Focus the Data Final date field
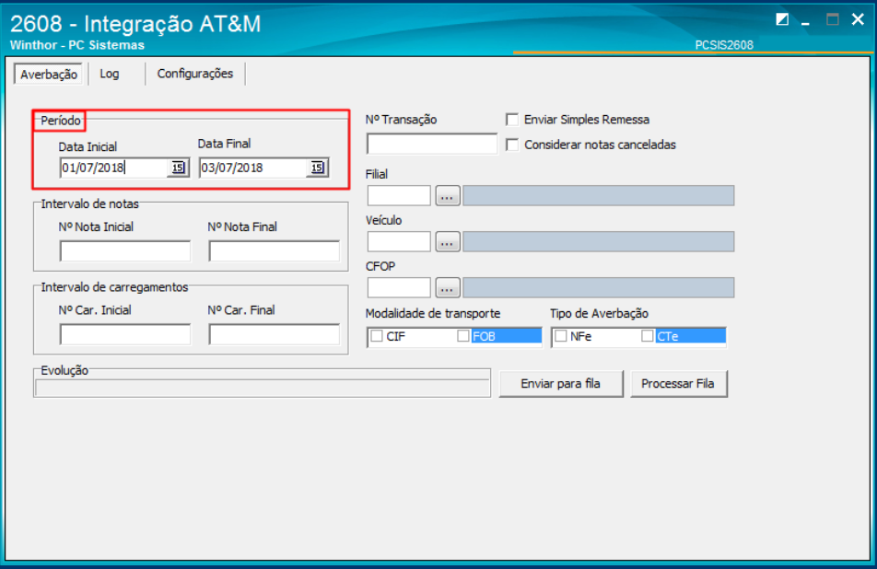Image resolution: width=877 pixels, height=569 pixels. 252,168
